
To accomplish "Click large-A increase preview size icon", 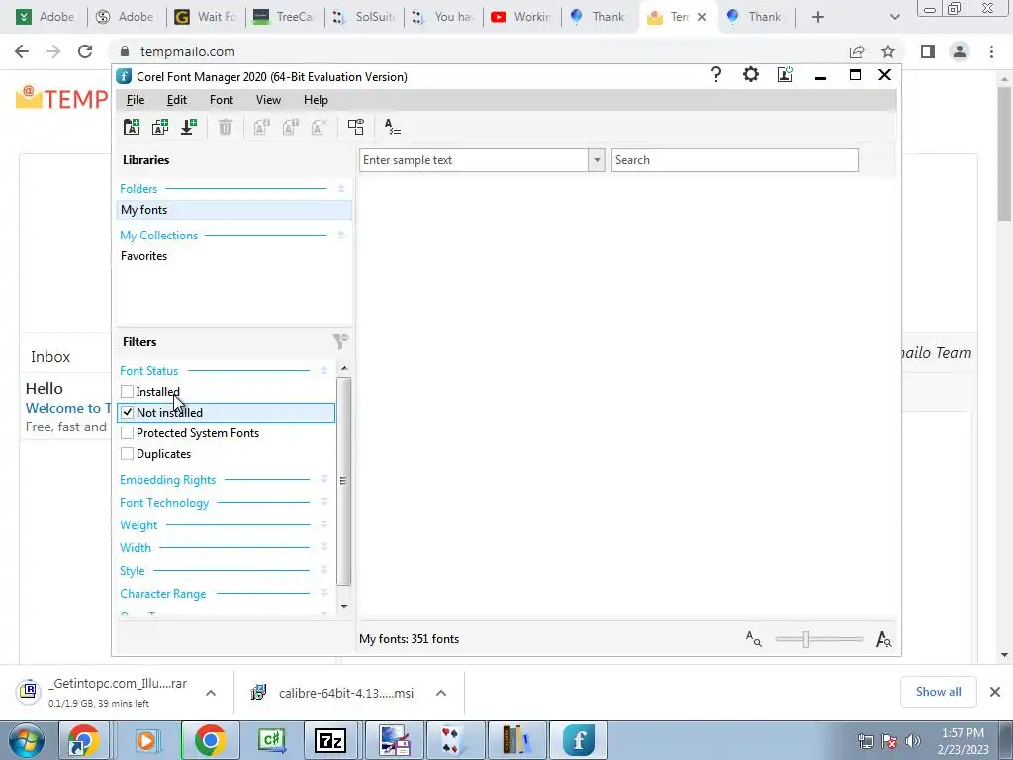I will (x=883, y=639).
